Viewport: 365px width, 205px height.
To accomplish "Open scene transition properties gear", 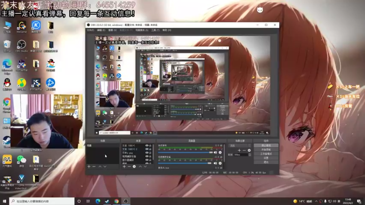I will point(249,150).
